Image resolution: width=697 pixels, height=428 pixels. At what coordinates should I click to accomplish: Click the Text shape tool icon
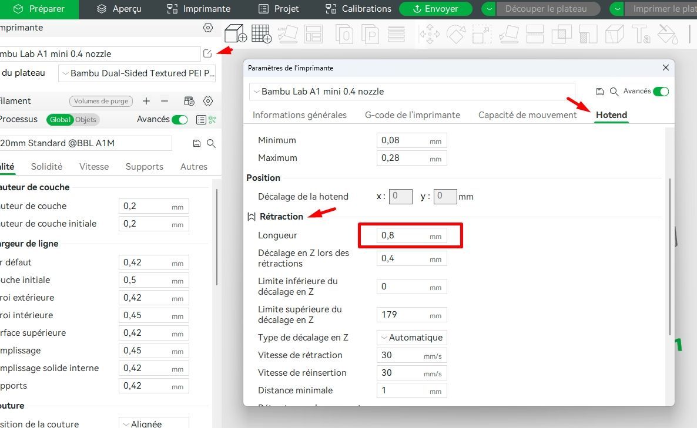641,34
